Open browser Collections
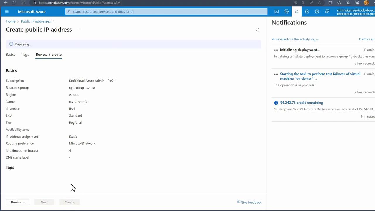 [x=348, y=3]
